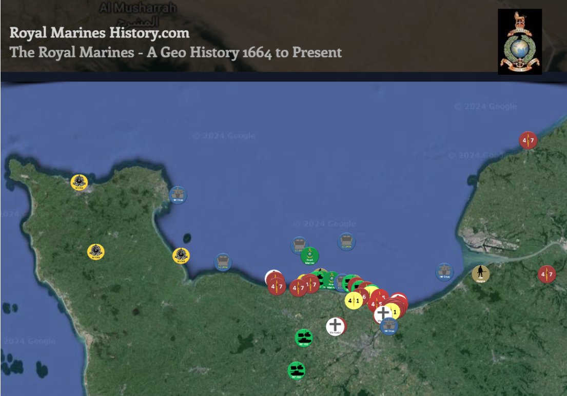Screen dimensions: 567x396
Task: Open second red 47 marker in beach cluster
Action: pos(298,288)
